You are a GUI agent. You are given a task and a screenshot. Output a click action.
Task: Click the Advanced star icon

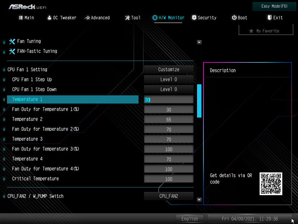87,18
